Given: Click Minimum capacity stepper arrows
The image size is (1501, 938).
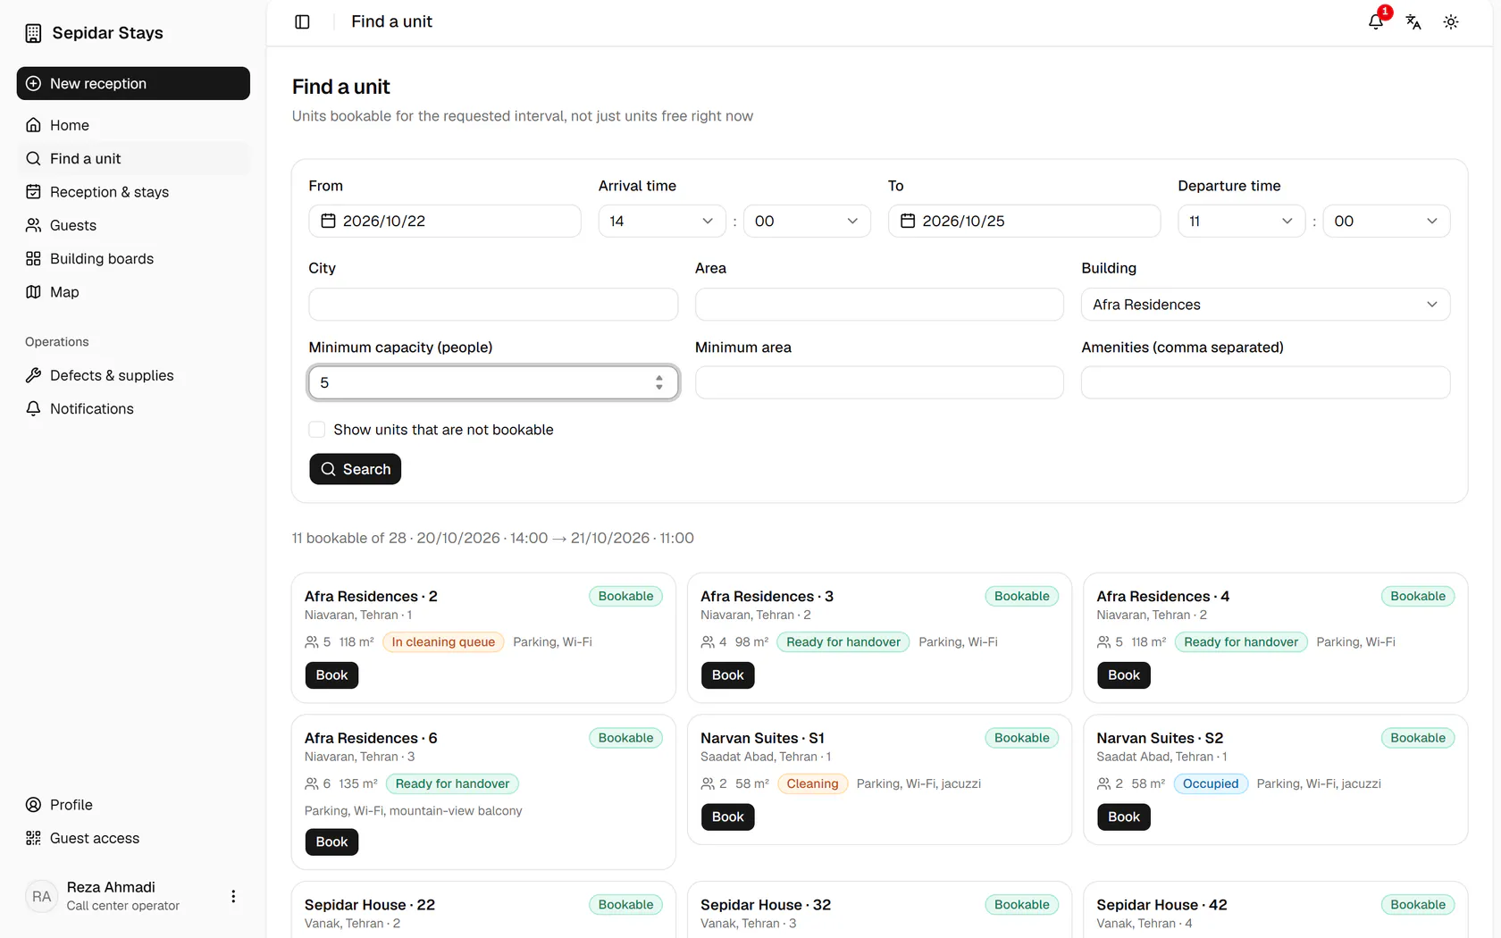Looking at the screenshot, I should point(659,382).
